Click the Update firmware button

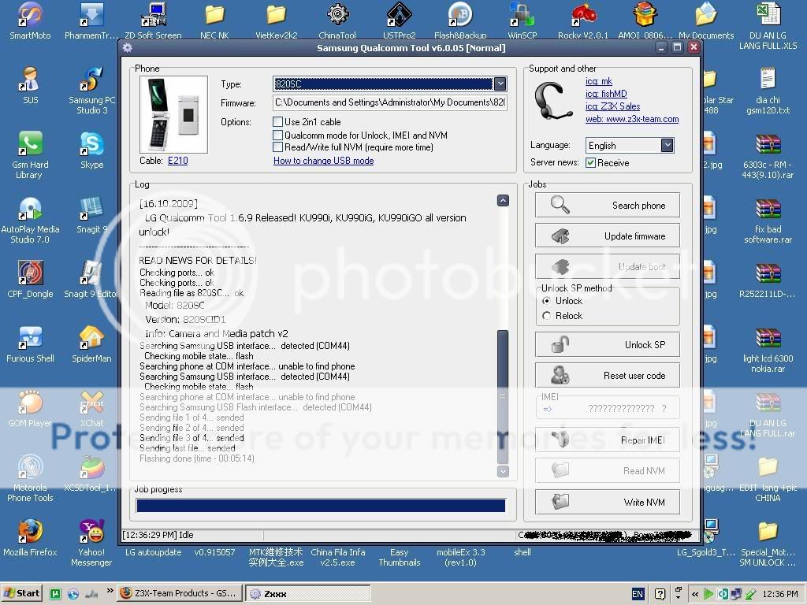pyautogui.click(x=608, y=236)
